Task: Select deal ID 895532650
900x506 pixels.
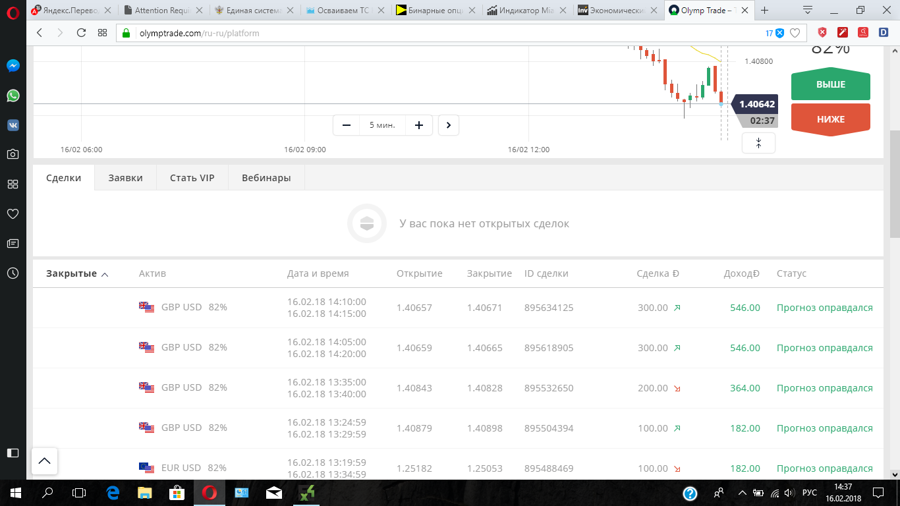Action: pos(549,388)
